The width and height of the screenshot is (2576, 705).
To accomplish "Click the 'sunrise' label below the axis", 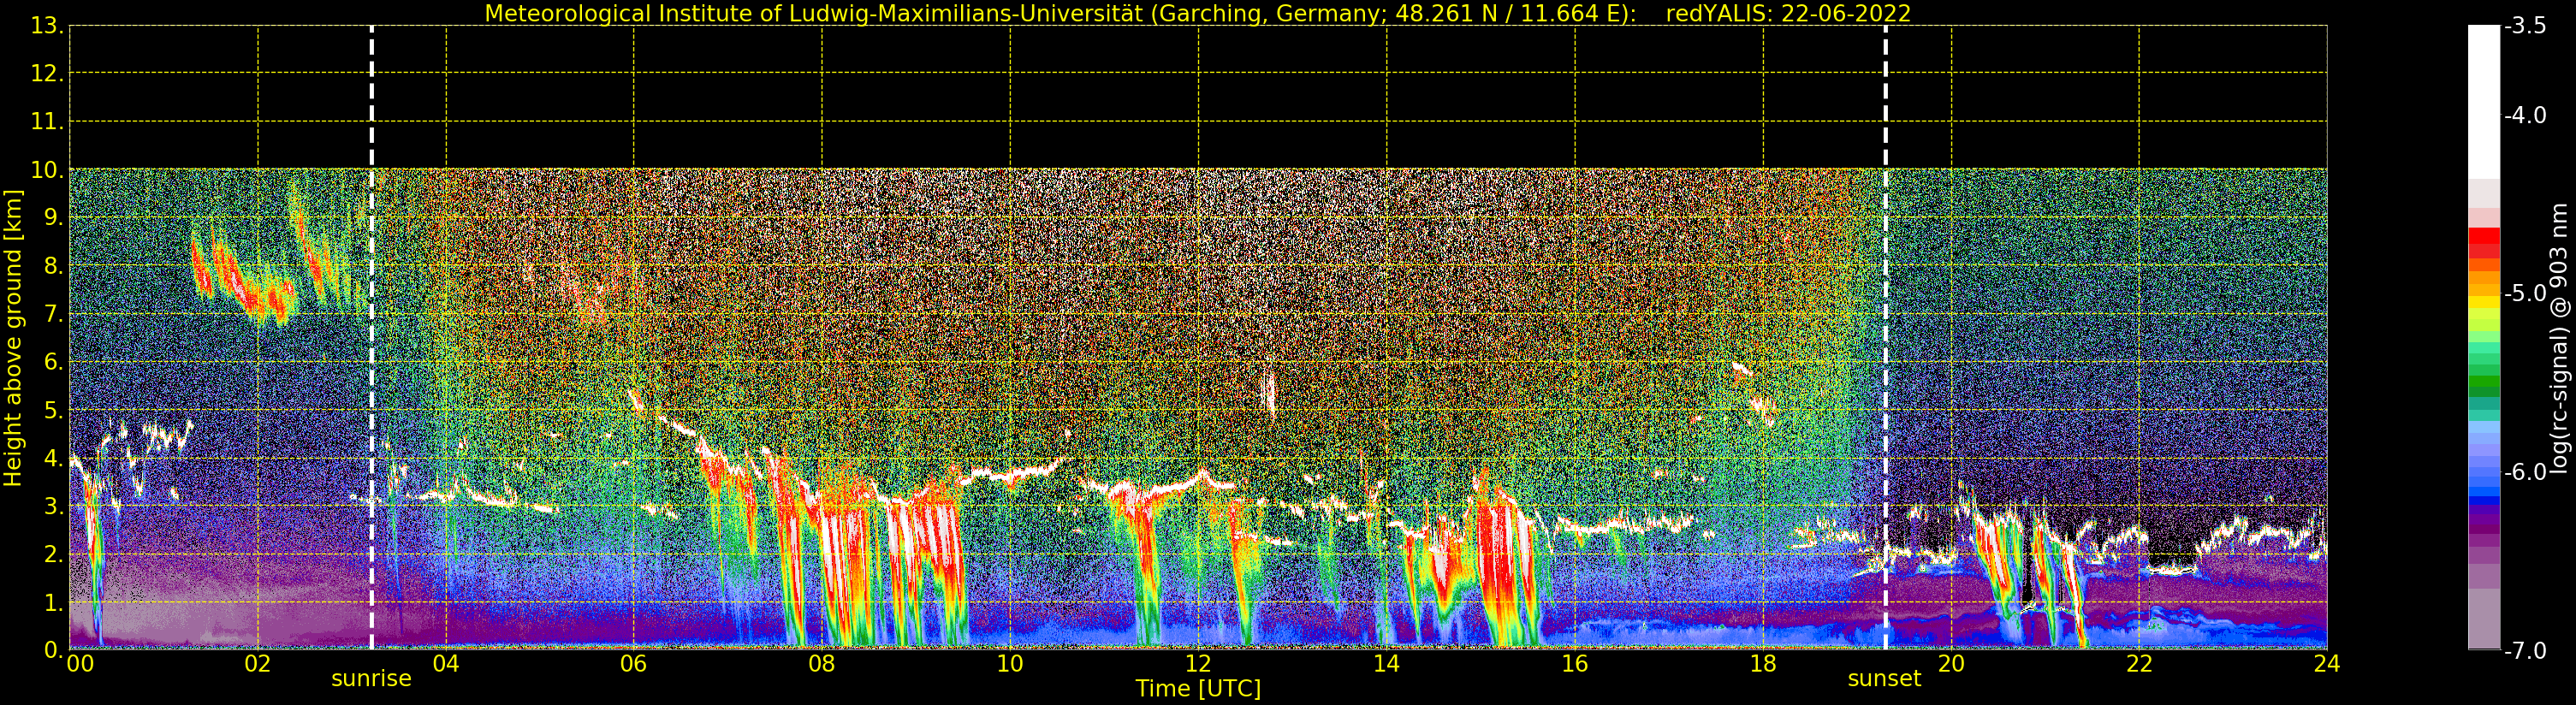I will (x=371, y=679).
